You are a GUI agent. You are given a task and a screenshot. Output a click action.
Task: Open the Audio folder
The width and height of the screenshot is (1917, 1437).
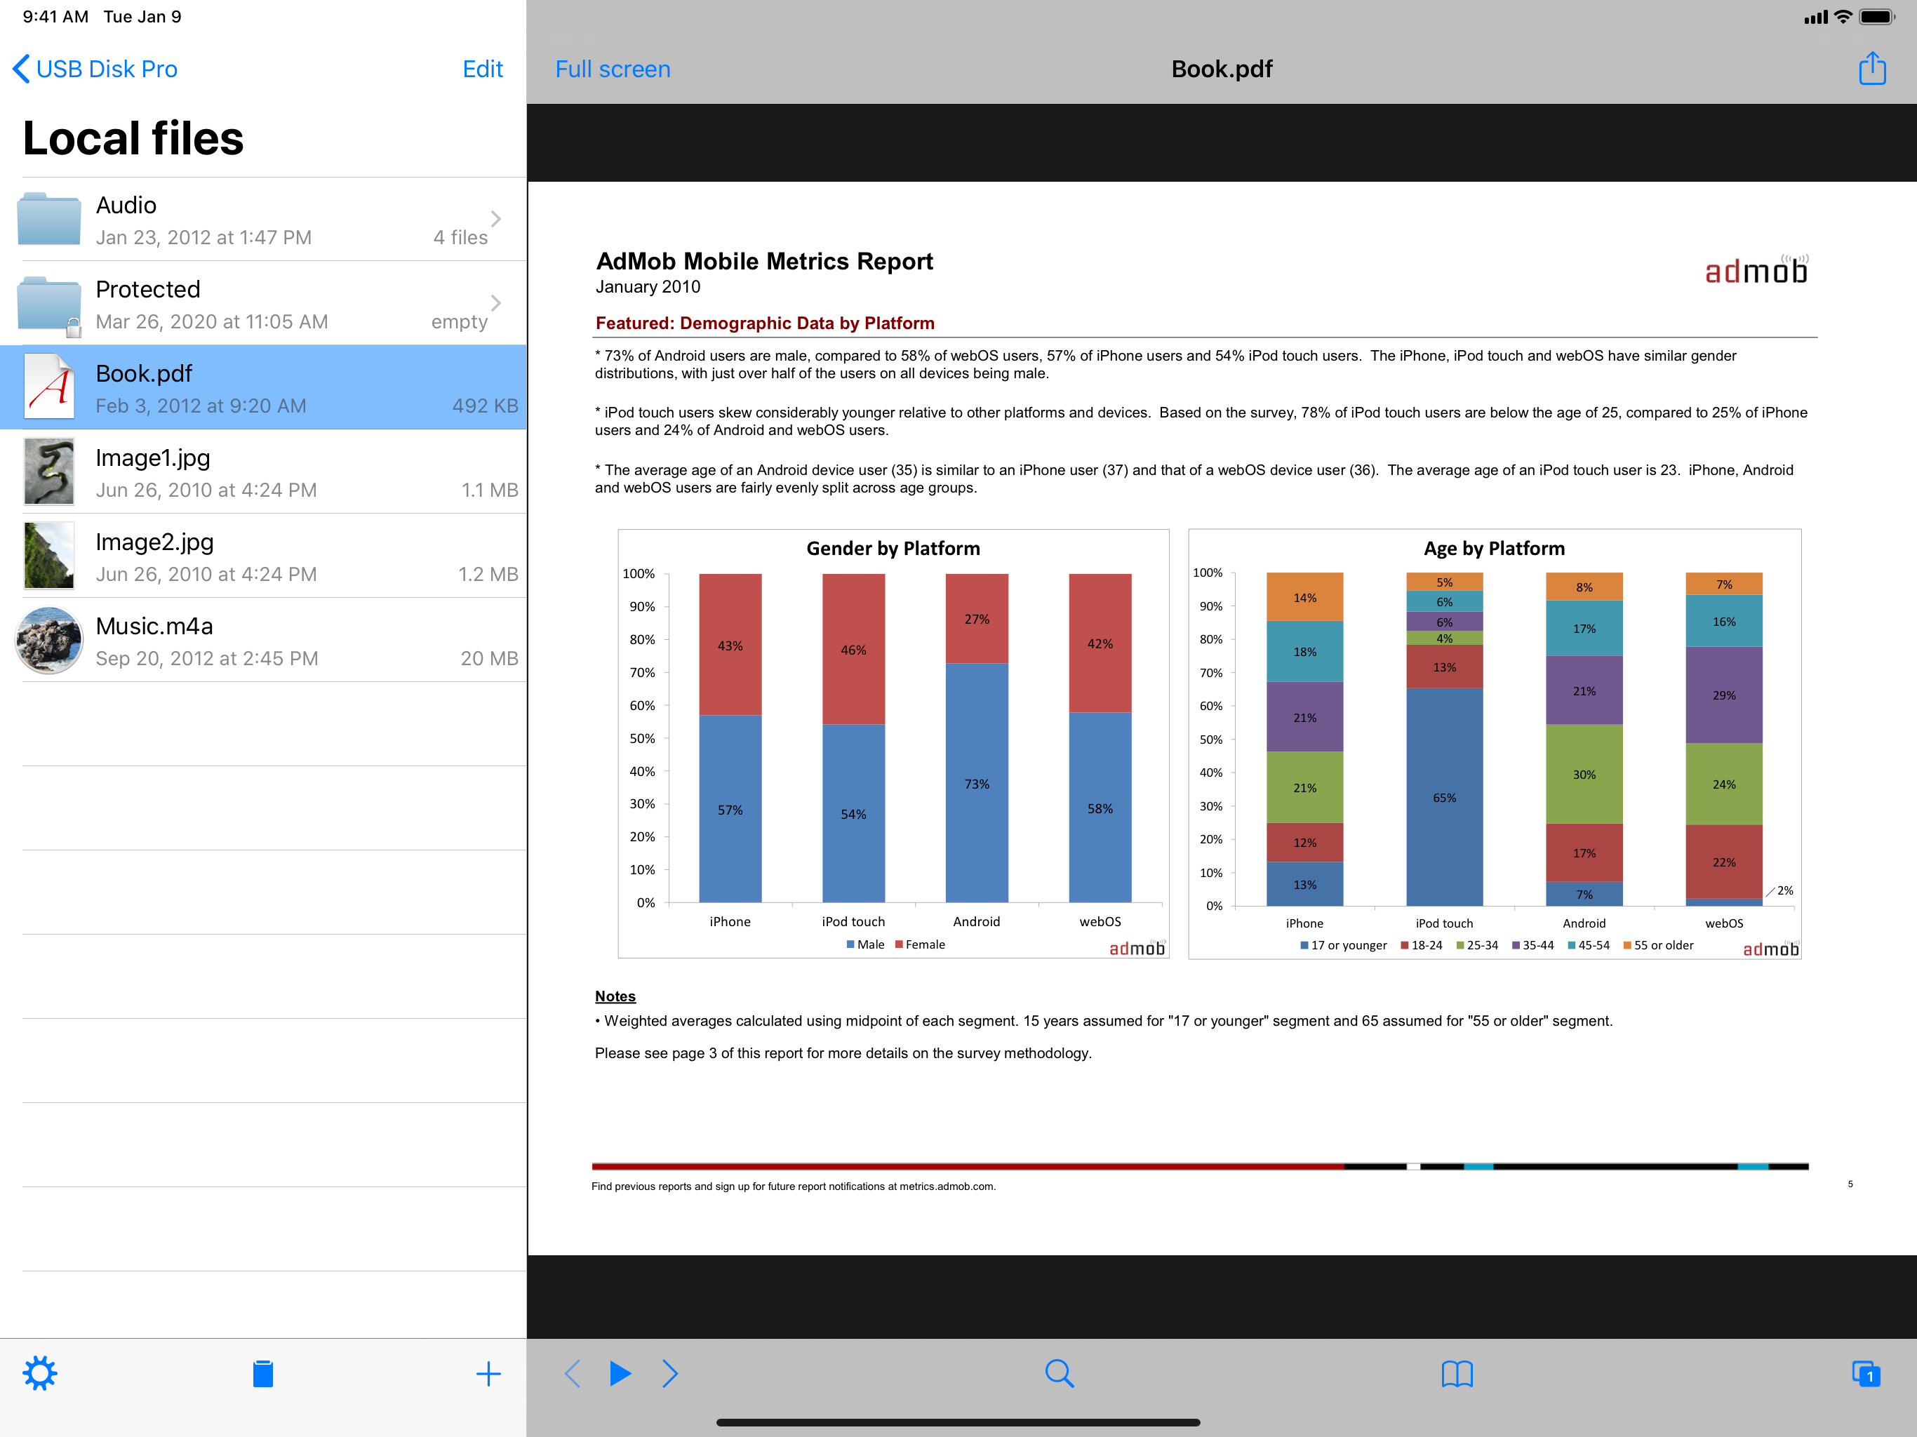coord(263,220)
